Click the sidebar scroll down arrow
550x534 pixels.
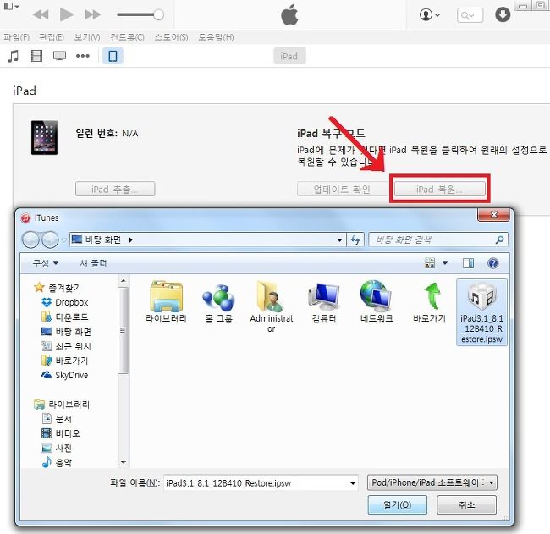124,462
